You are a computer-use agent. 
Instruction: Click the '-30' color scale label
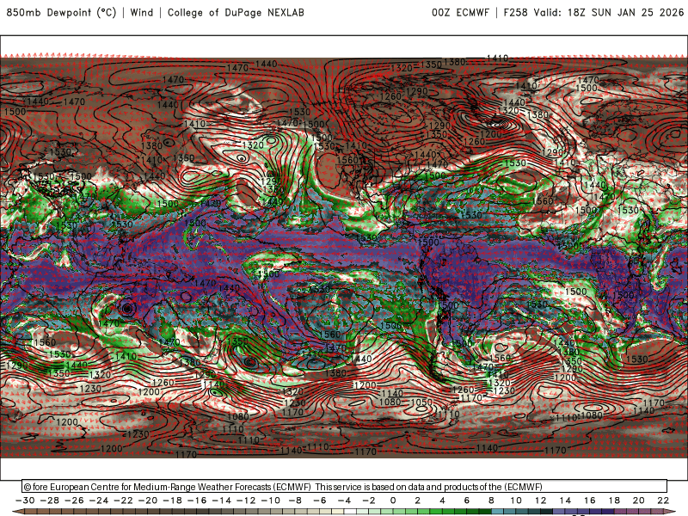pos(25,501)
